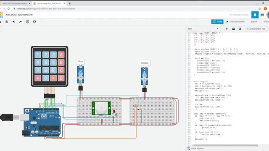The height and width of the screenshot is (151, 269).
Task: Select red keypad key C
Action: 61,70
